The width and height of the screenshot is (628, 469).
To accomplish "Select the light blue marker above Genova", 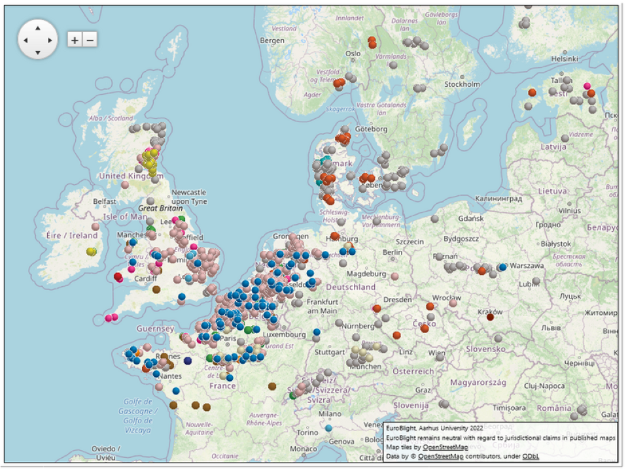I will point(328,429).
